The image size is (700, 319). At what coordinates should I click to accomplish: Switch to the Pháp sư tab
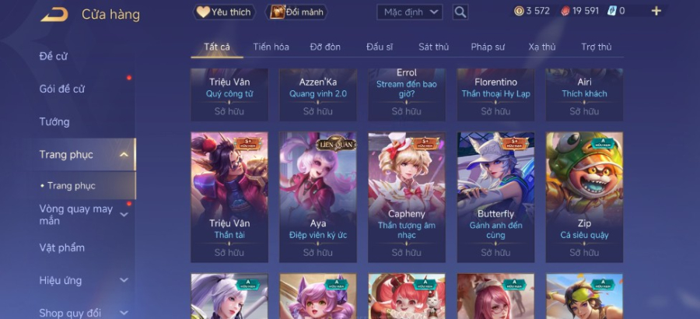coord(488,47)
